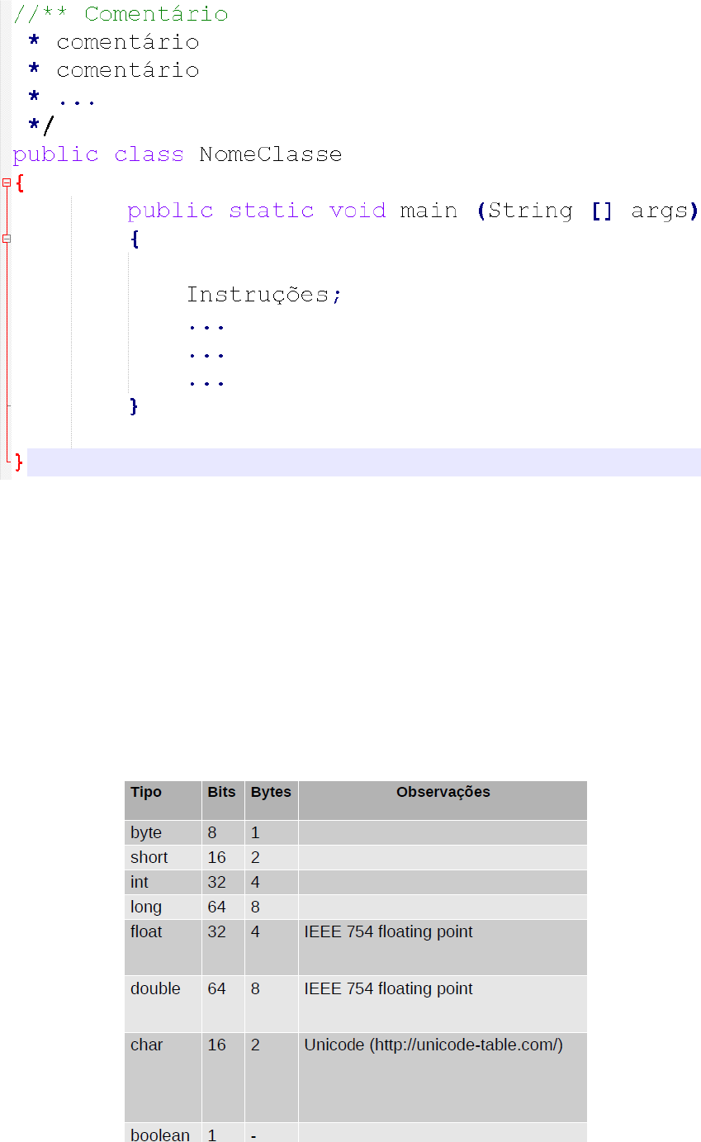
Task: Select the Observações column header
Action: pos(443,792)
